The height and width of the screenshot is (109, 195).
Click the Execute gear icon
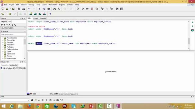click(10, 14)
